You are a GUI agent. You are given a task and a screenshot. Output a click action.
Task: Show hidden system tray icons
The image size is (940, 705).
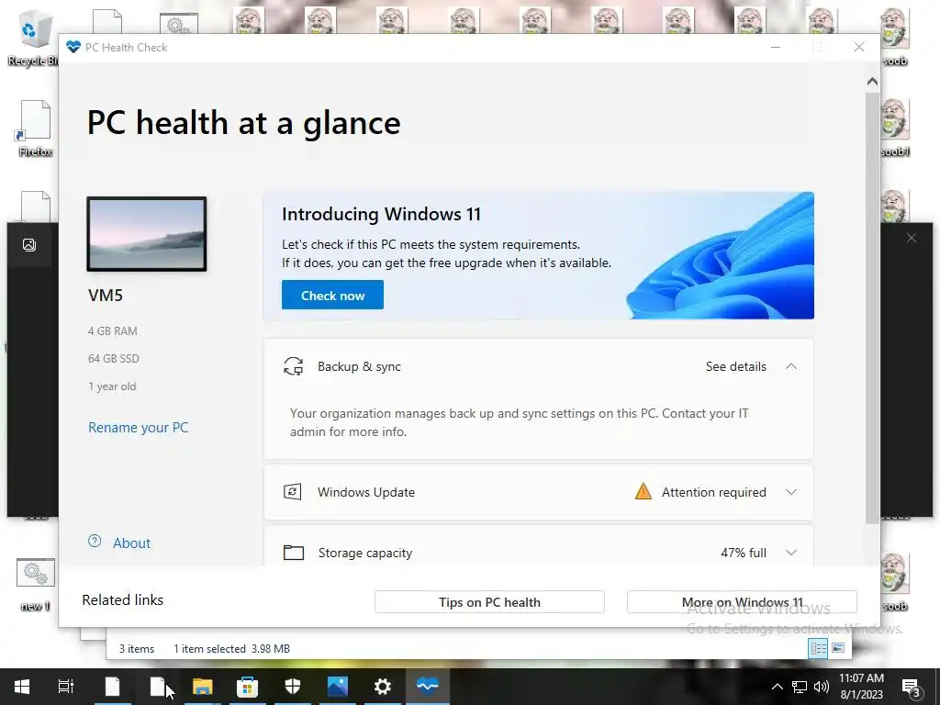tap(777, 687)
